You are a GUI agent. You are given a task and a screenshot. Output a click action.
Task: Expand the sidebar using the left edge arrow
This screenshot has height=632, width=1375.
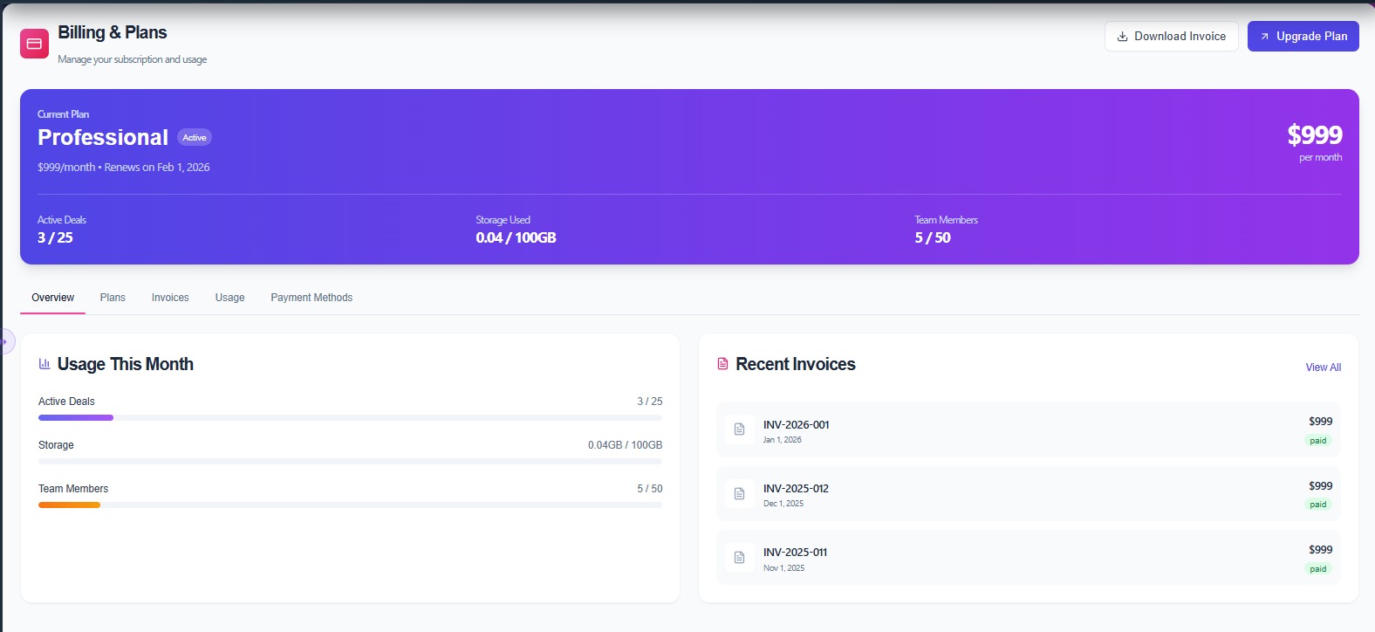coord(5,341)
